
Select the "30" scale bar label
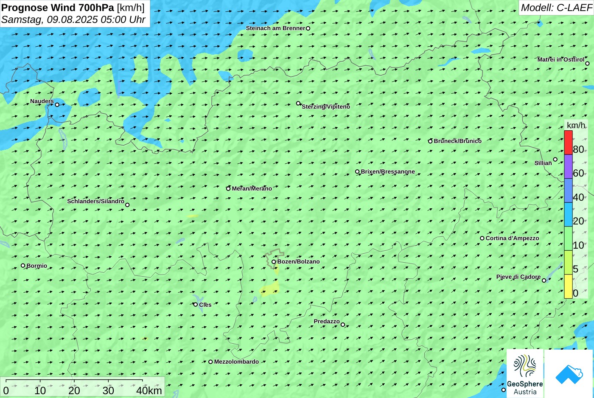(108, 391)
